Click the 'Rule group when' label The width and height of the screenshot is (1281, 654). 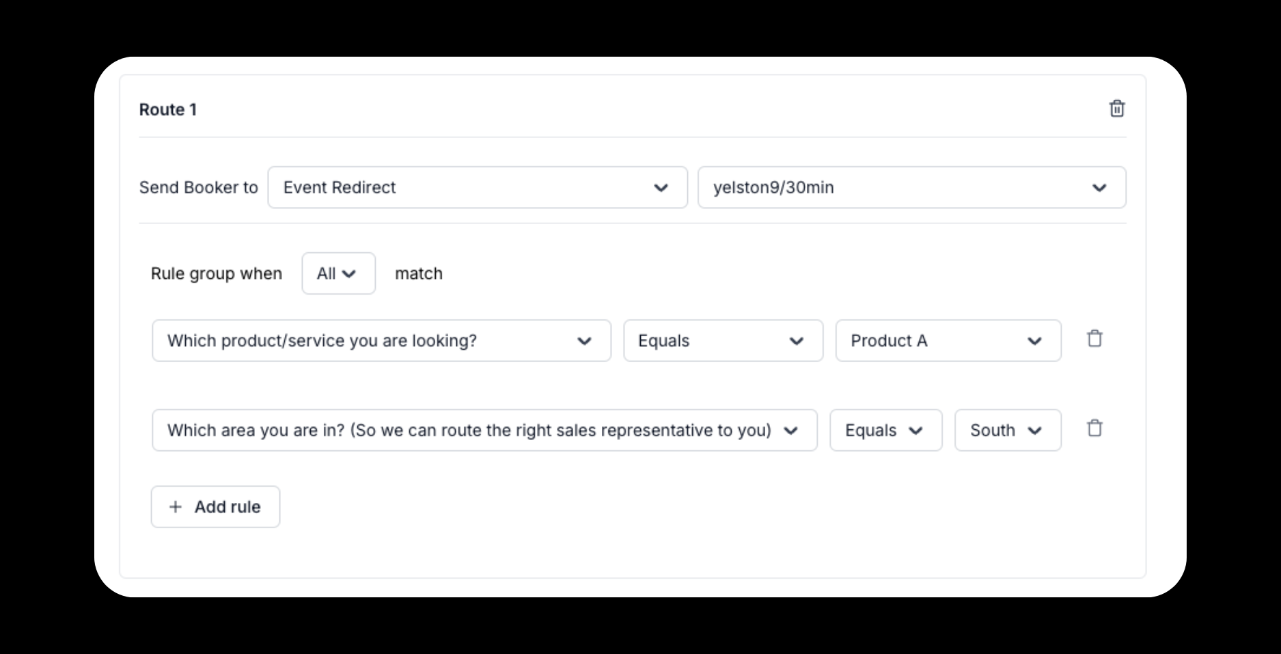pos(217,273)
